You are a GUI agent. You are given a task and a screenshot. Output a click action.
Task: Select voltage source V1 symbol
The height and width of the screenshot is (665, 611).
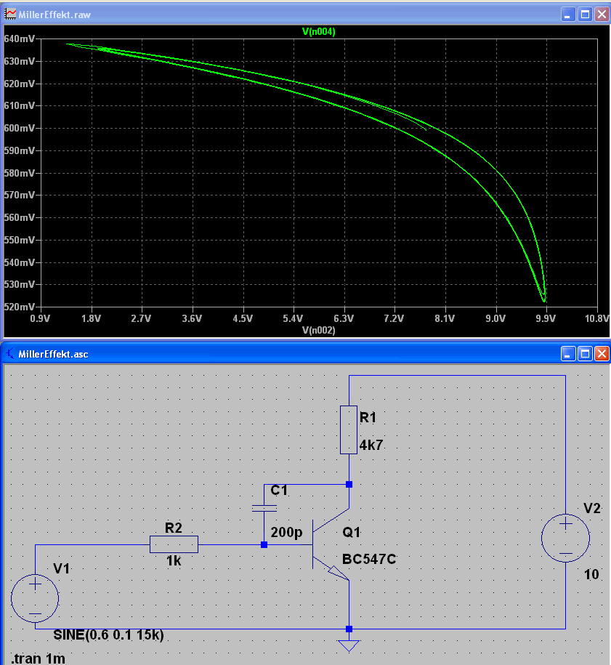tap(35, 598)
